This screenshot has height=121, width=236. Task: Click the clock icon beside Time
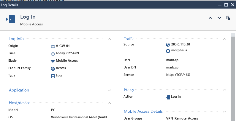(53, 54)
